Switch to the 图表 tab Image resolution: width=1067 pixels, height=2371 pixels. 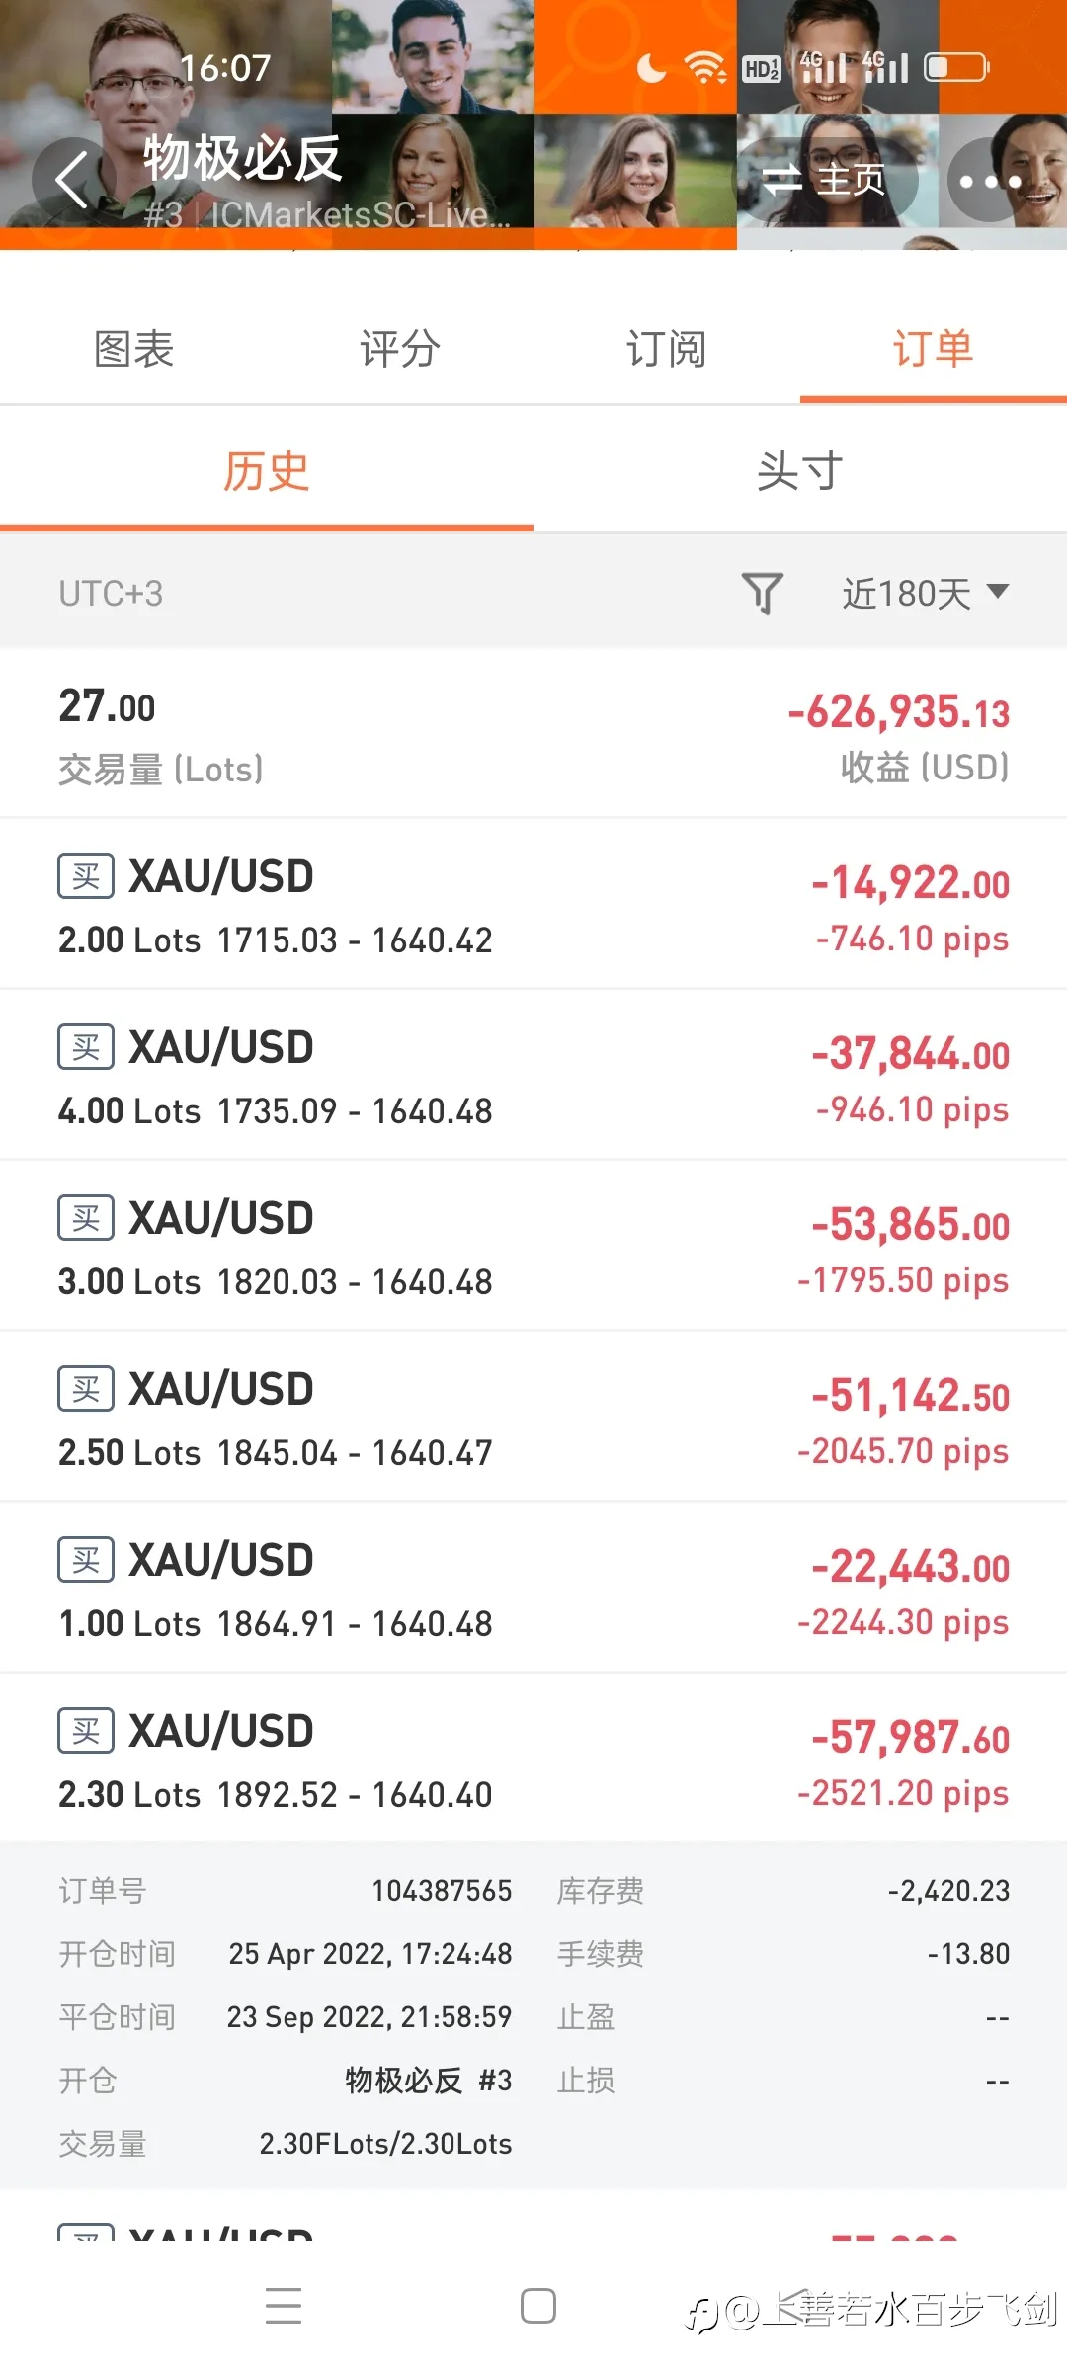point(133,349)
